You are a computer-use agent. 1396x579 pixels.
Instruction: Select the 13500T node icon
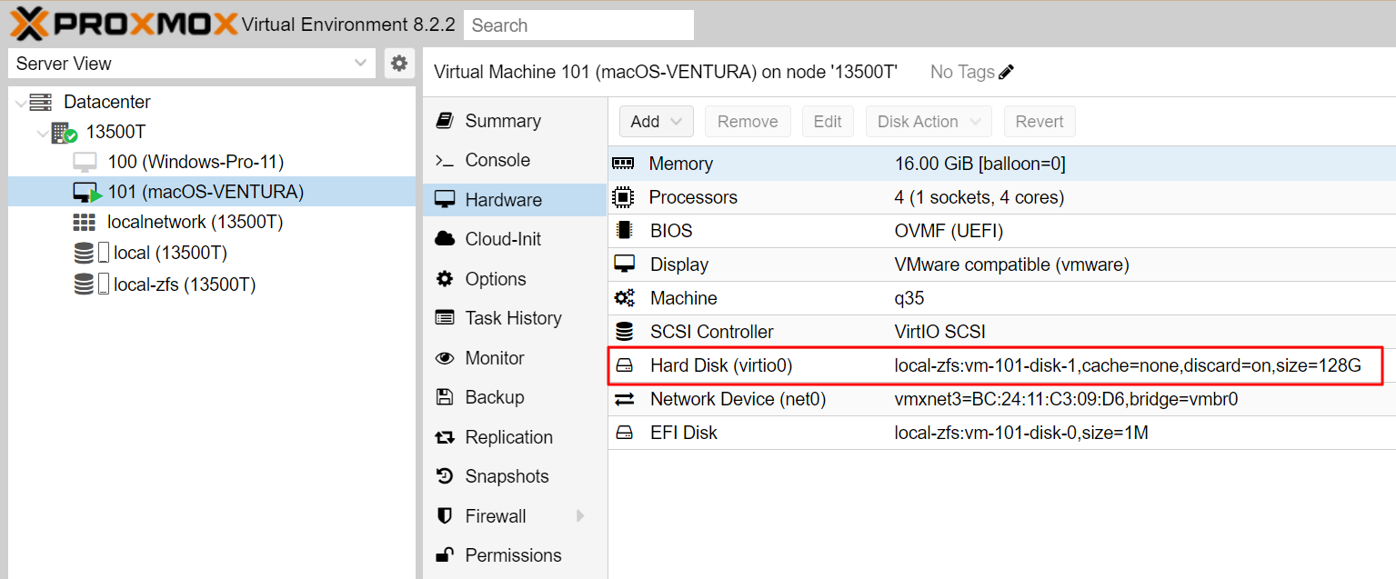click(64, 133)
